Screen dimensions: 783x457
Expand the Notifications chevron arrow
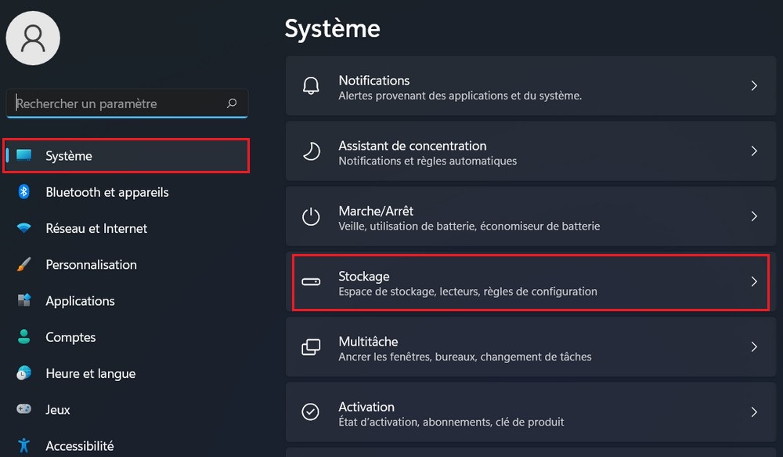[x=754, y=85]
